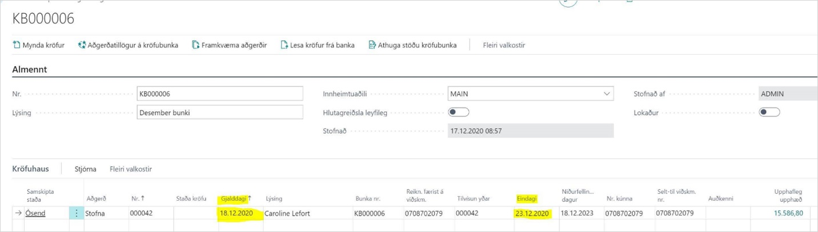Click the Framkvæma aðgerðir icon
The height and width of the screenshot is (232, 818).
(195, 45)
